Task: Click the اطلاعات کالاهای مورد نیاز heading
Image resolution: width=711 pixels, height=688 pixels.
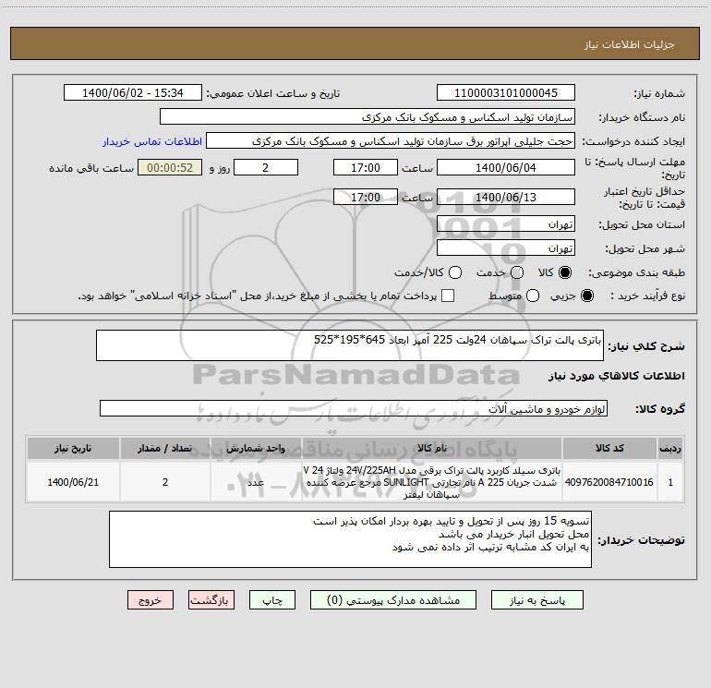Action: point(617,376)
